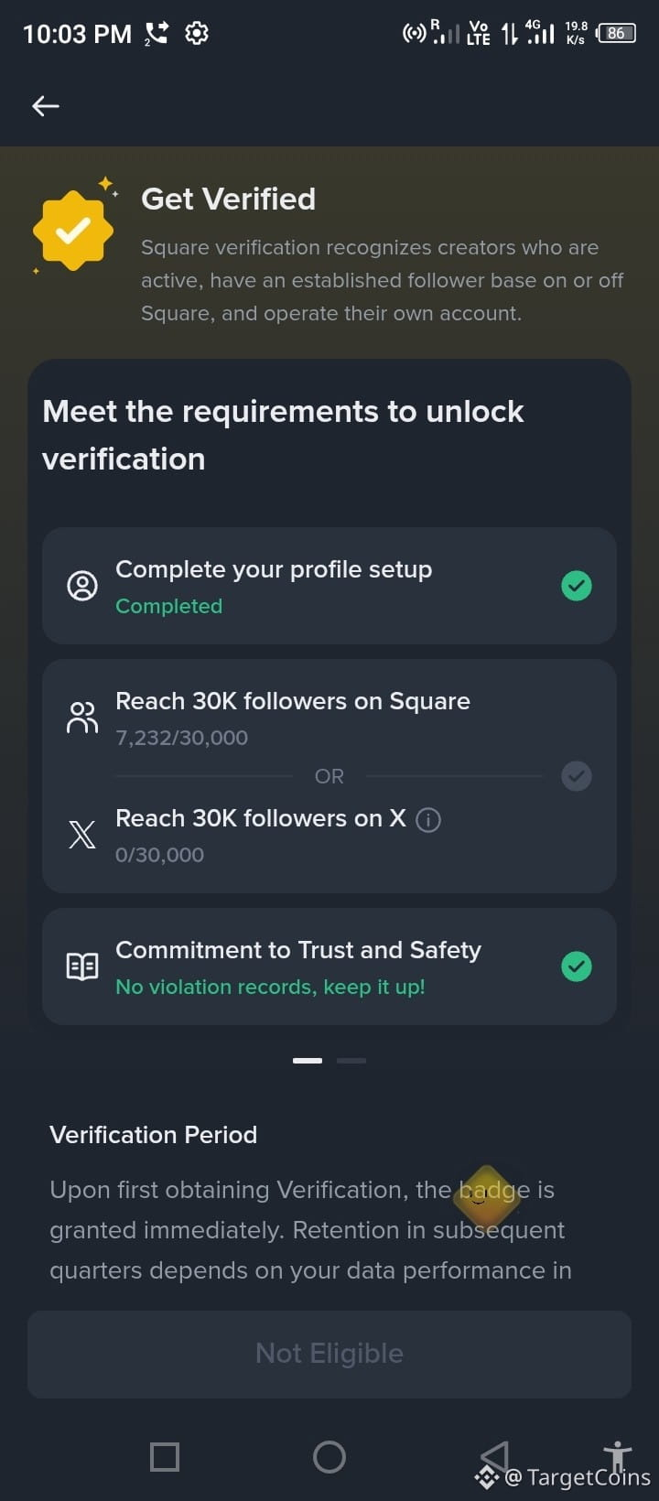Tap the Not Eligible button

[x=329, y=1355]
